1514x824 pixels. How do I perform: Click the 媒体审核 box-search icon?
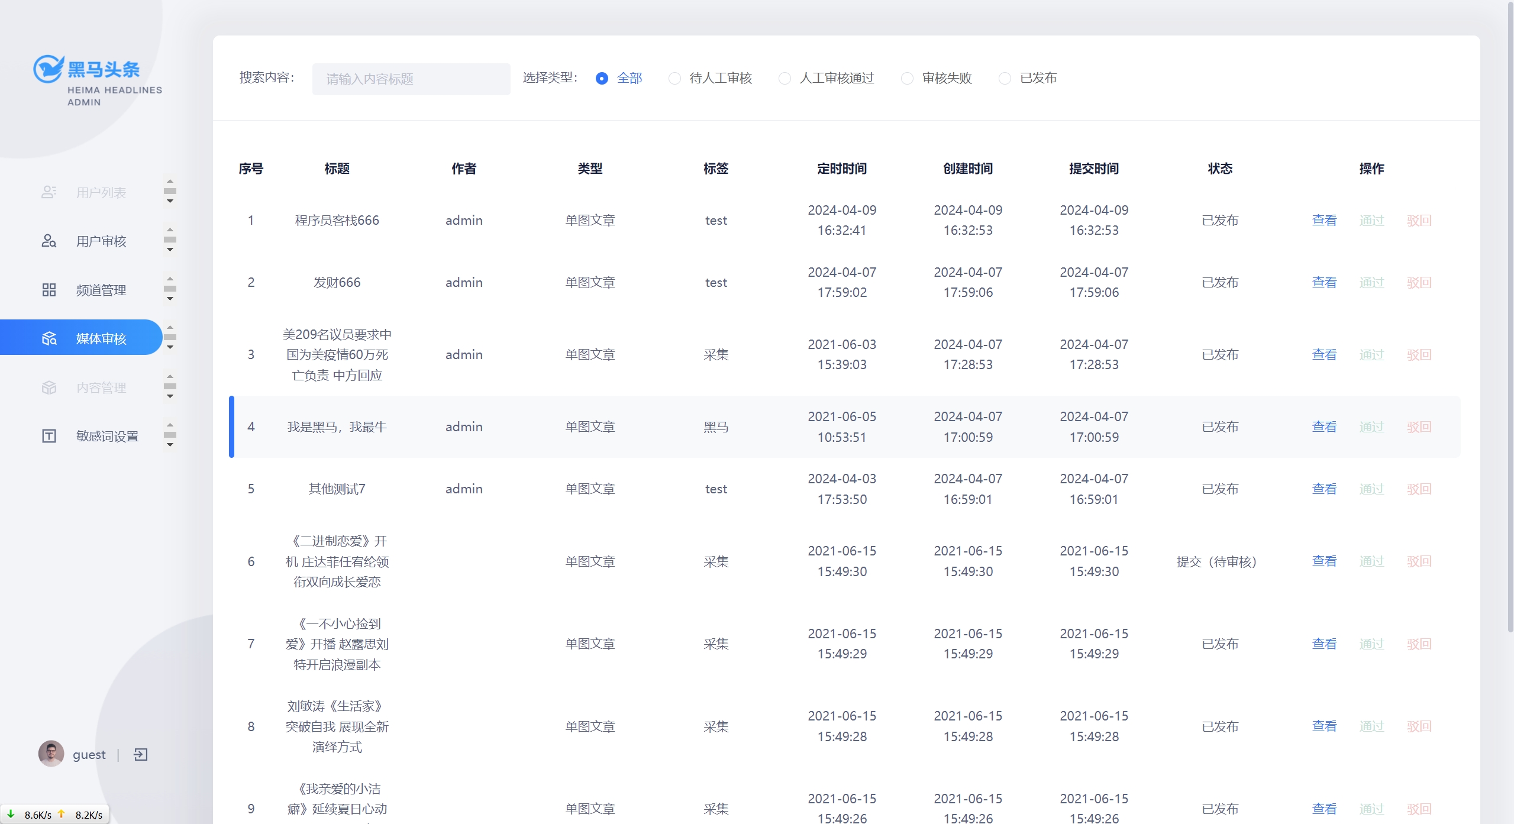click(49, 338)
